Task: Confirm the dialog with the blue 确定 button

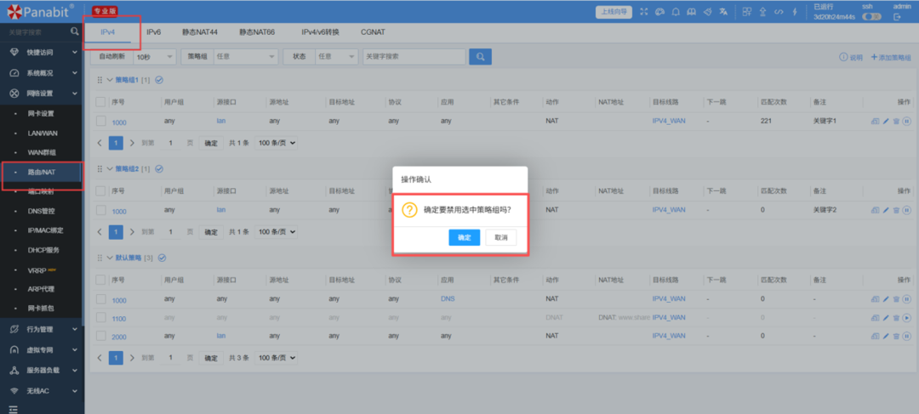Action: coord(465,237)
